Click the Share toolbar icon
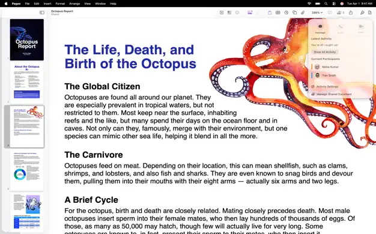Screen dimensions: 376x234 [351, 13]
